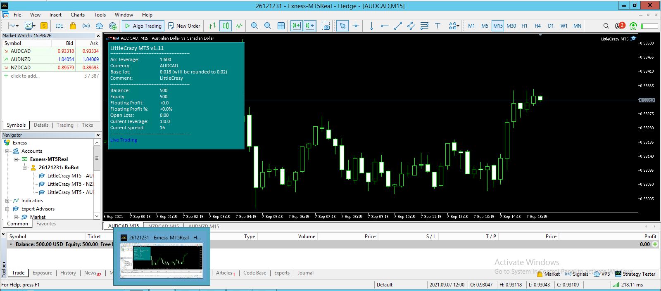
Task: Expand the Indicators tree node
Action: point(7,201)
